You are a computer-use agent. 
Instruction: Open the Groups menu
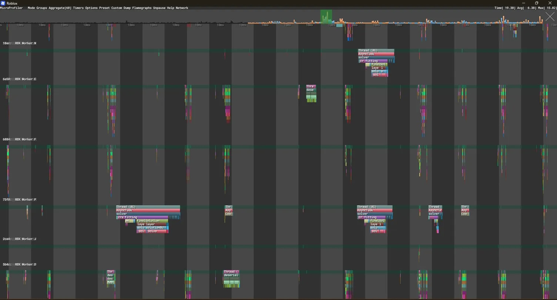point(42,8)
